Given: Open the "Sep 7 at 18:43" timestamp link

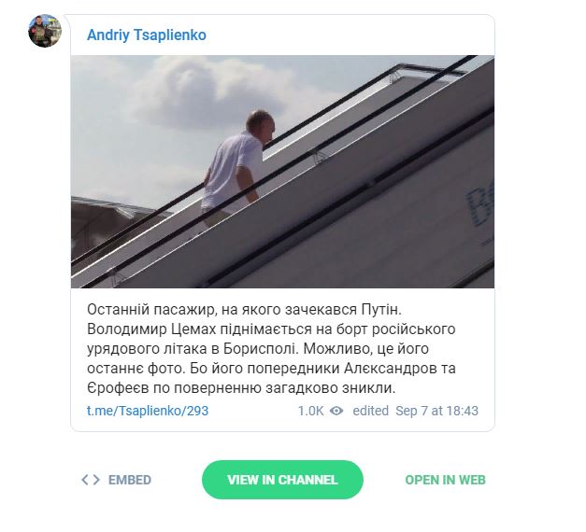Looking at the screenshot, I should click(436, 411).
